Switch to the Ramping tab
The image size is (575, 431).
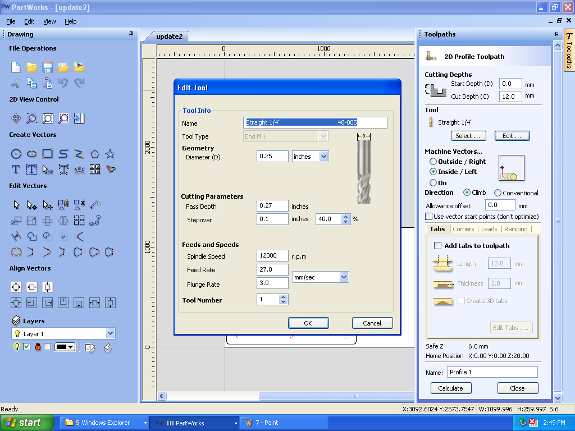point(515,229)
